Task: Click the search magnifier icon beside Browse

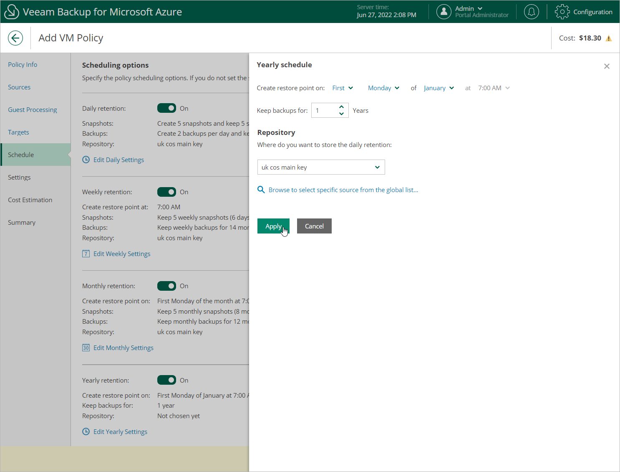Action: tap(261, 190)
